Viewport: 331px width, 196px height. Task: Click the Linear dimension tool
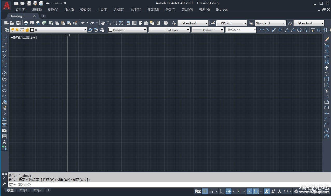(x=262, y=30)
